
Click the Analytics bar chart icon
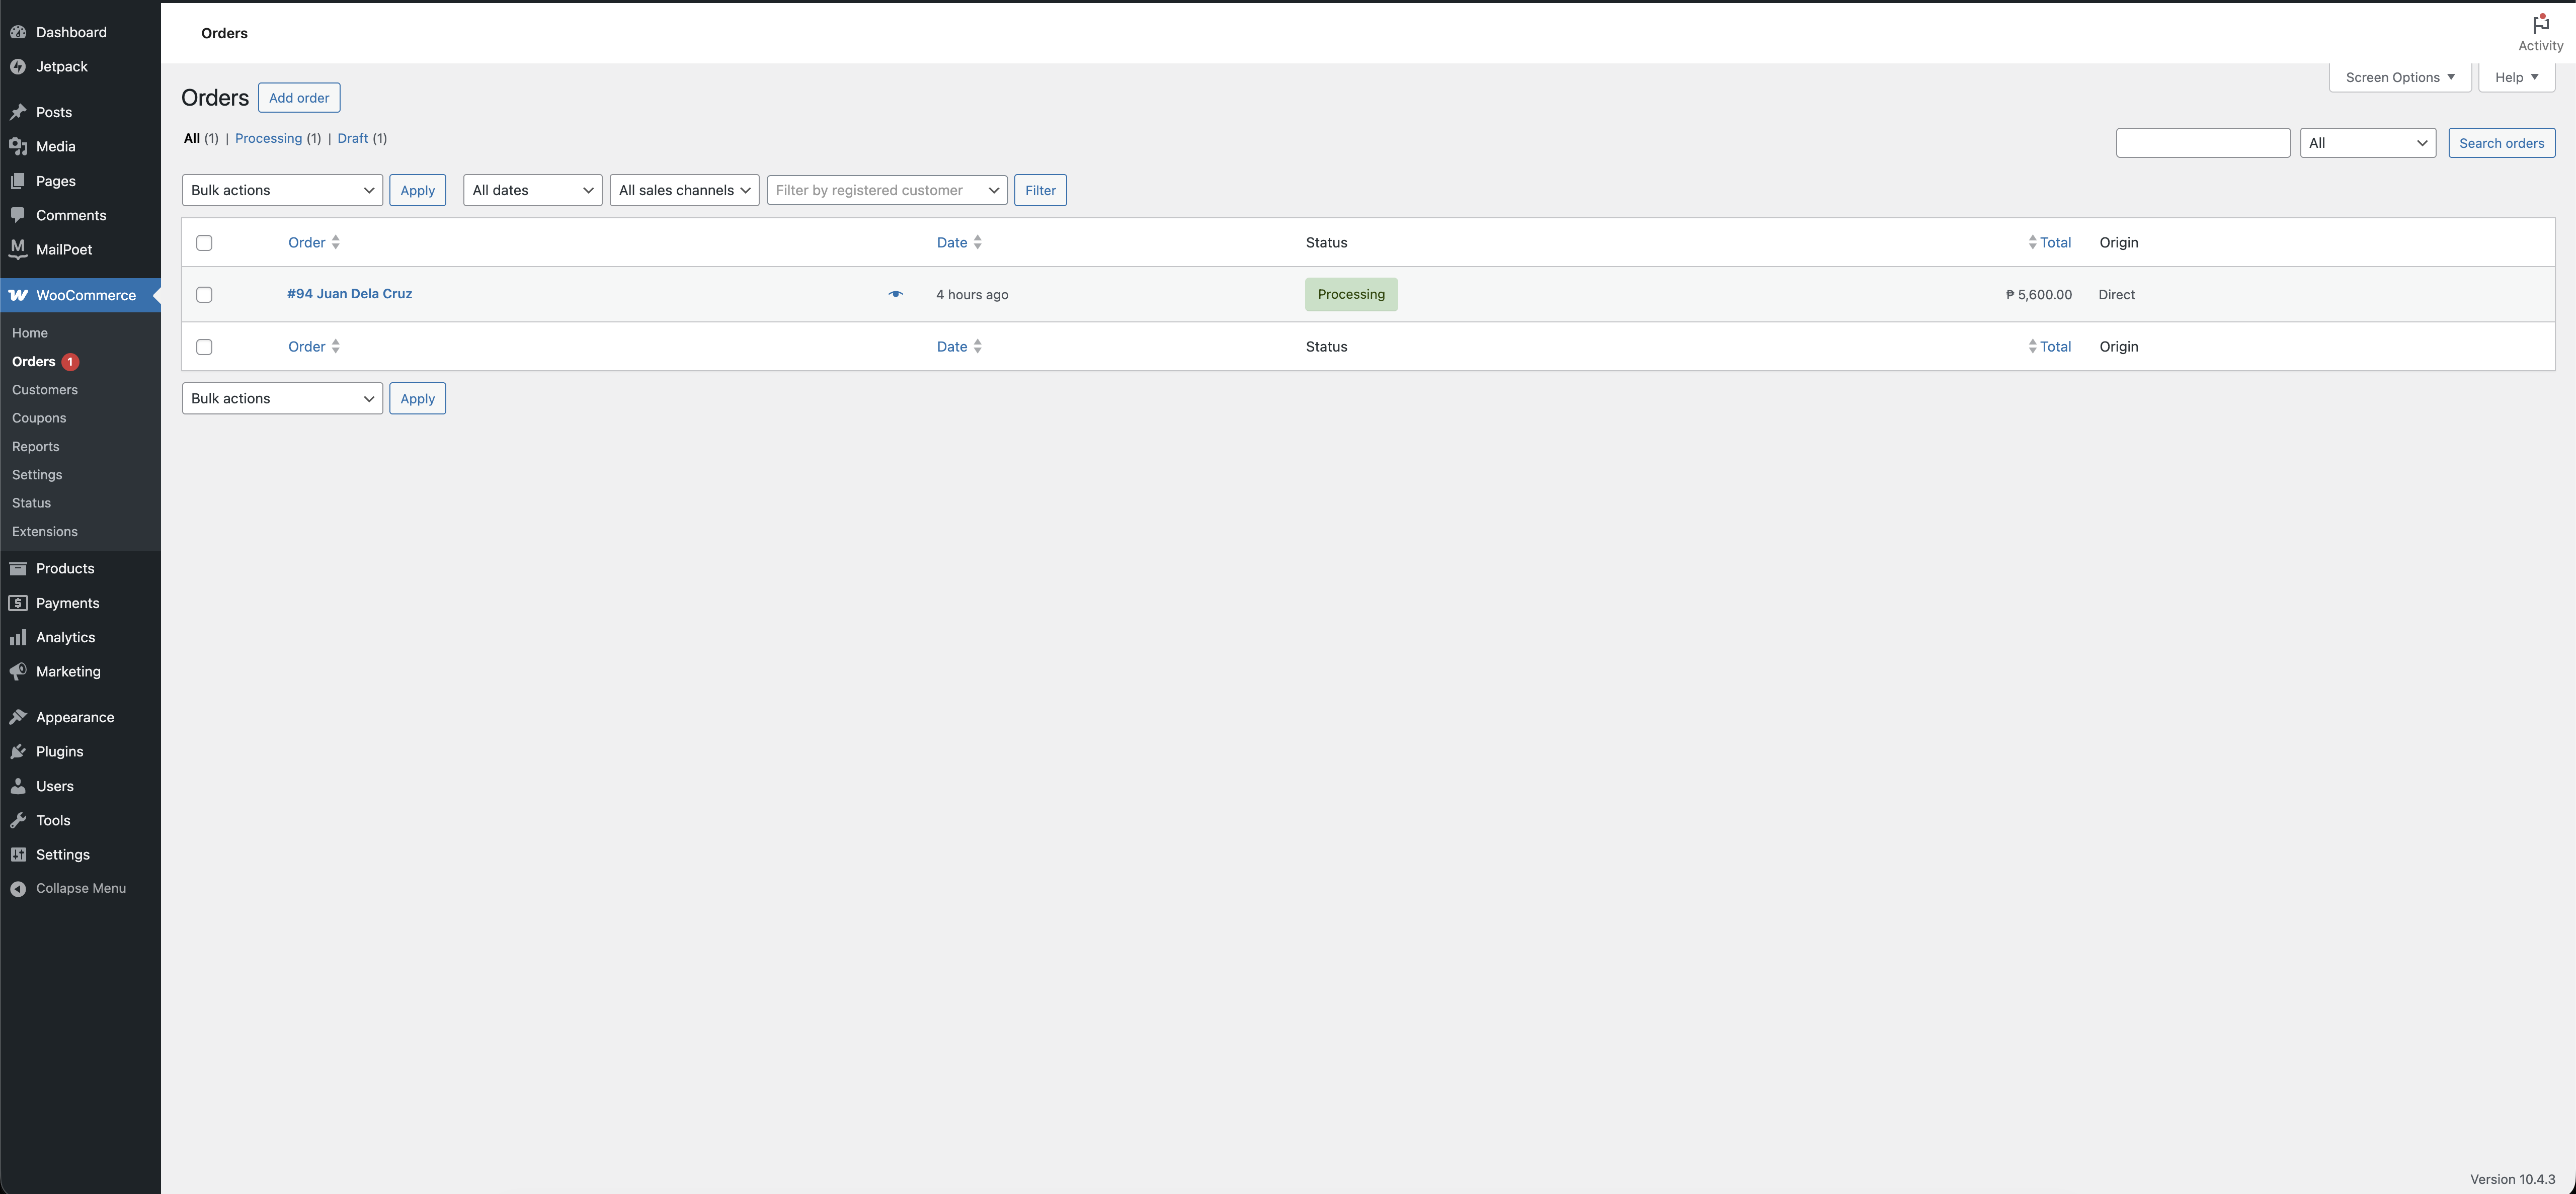tap(18, 637)
